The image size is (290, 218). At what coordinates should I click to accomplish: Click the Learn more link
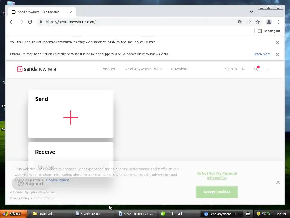(x=262, y=54)
